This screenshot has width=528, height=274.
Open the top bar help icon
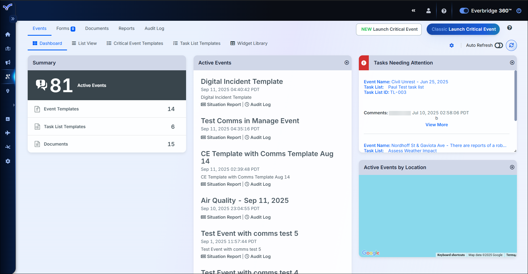click(x=444, y=11)
